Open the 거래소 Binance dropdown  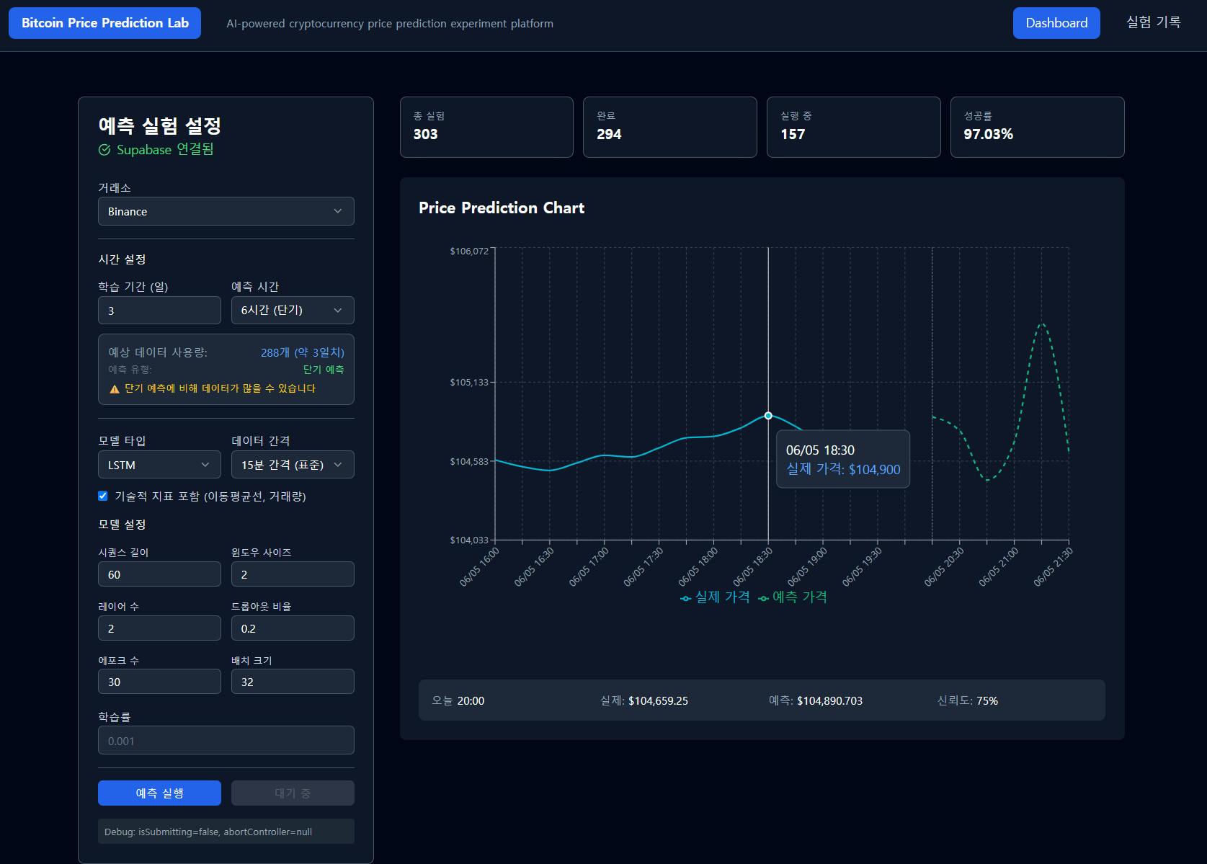tap(226, 211)
